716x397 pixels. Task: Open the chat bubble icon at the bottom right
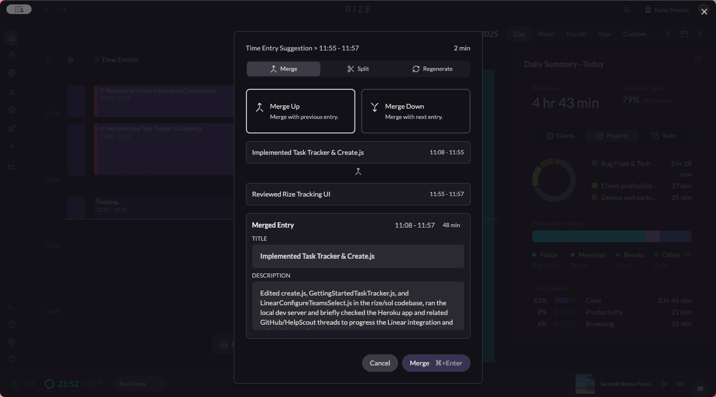click(x=700, y=389)
